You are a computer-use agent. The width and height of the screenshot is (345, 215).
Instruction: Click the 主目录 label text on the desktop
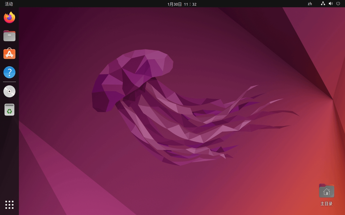[326, 204]
